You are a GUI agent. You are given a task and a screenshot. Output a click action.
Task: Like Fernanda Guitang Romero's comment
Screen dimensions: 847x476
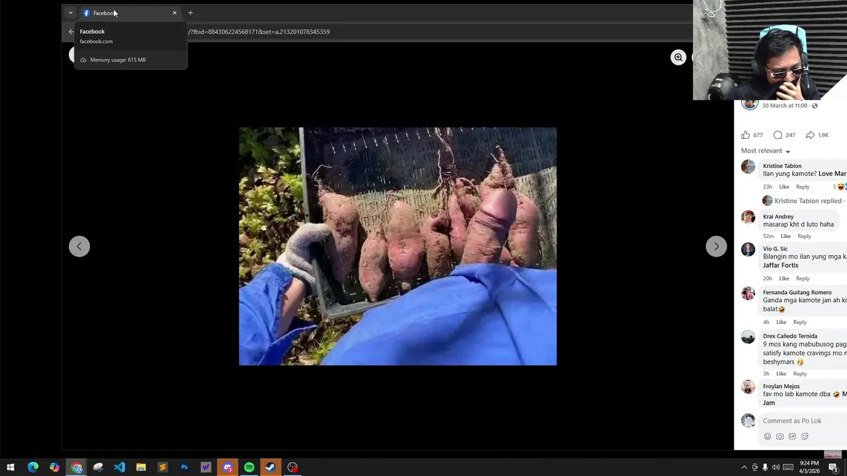coord(781,322)
